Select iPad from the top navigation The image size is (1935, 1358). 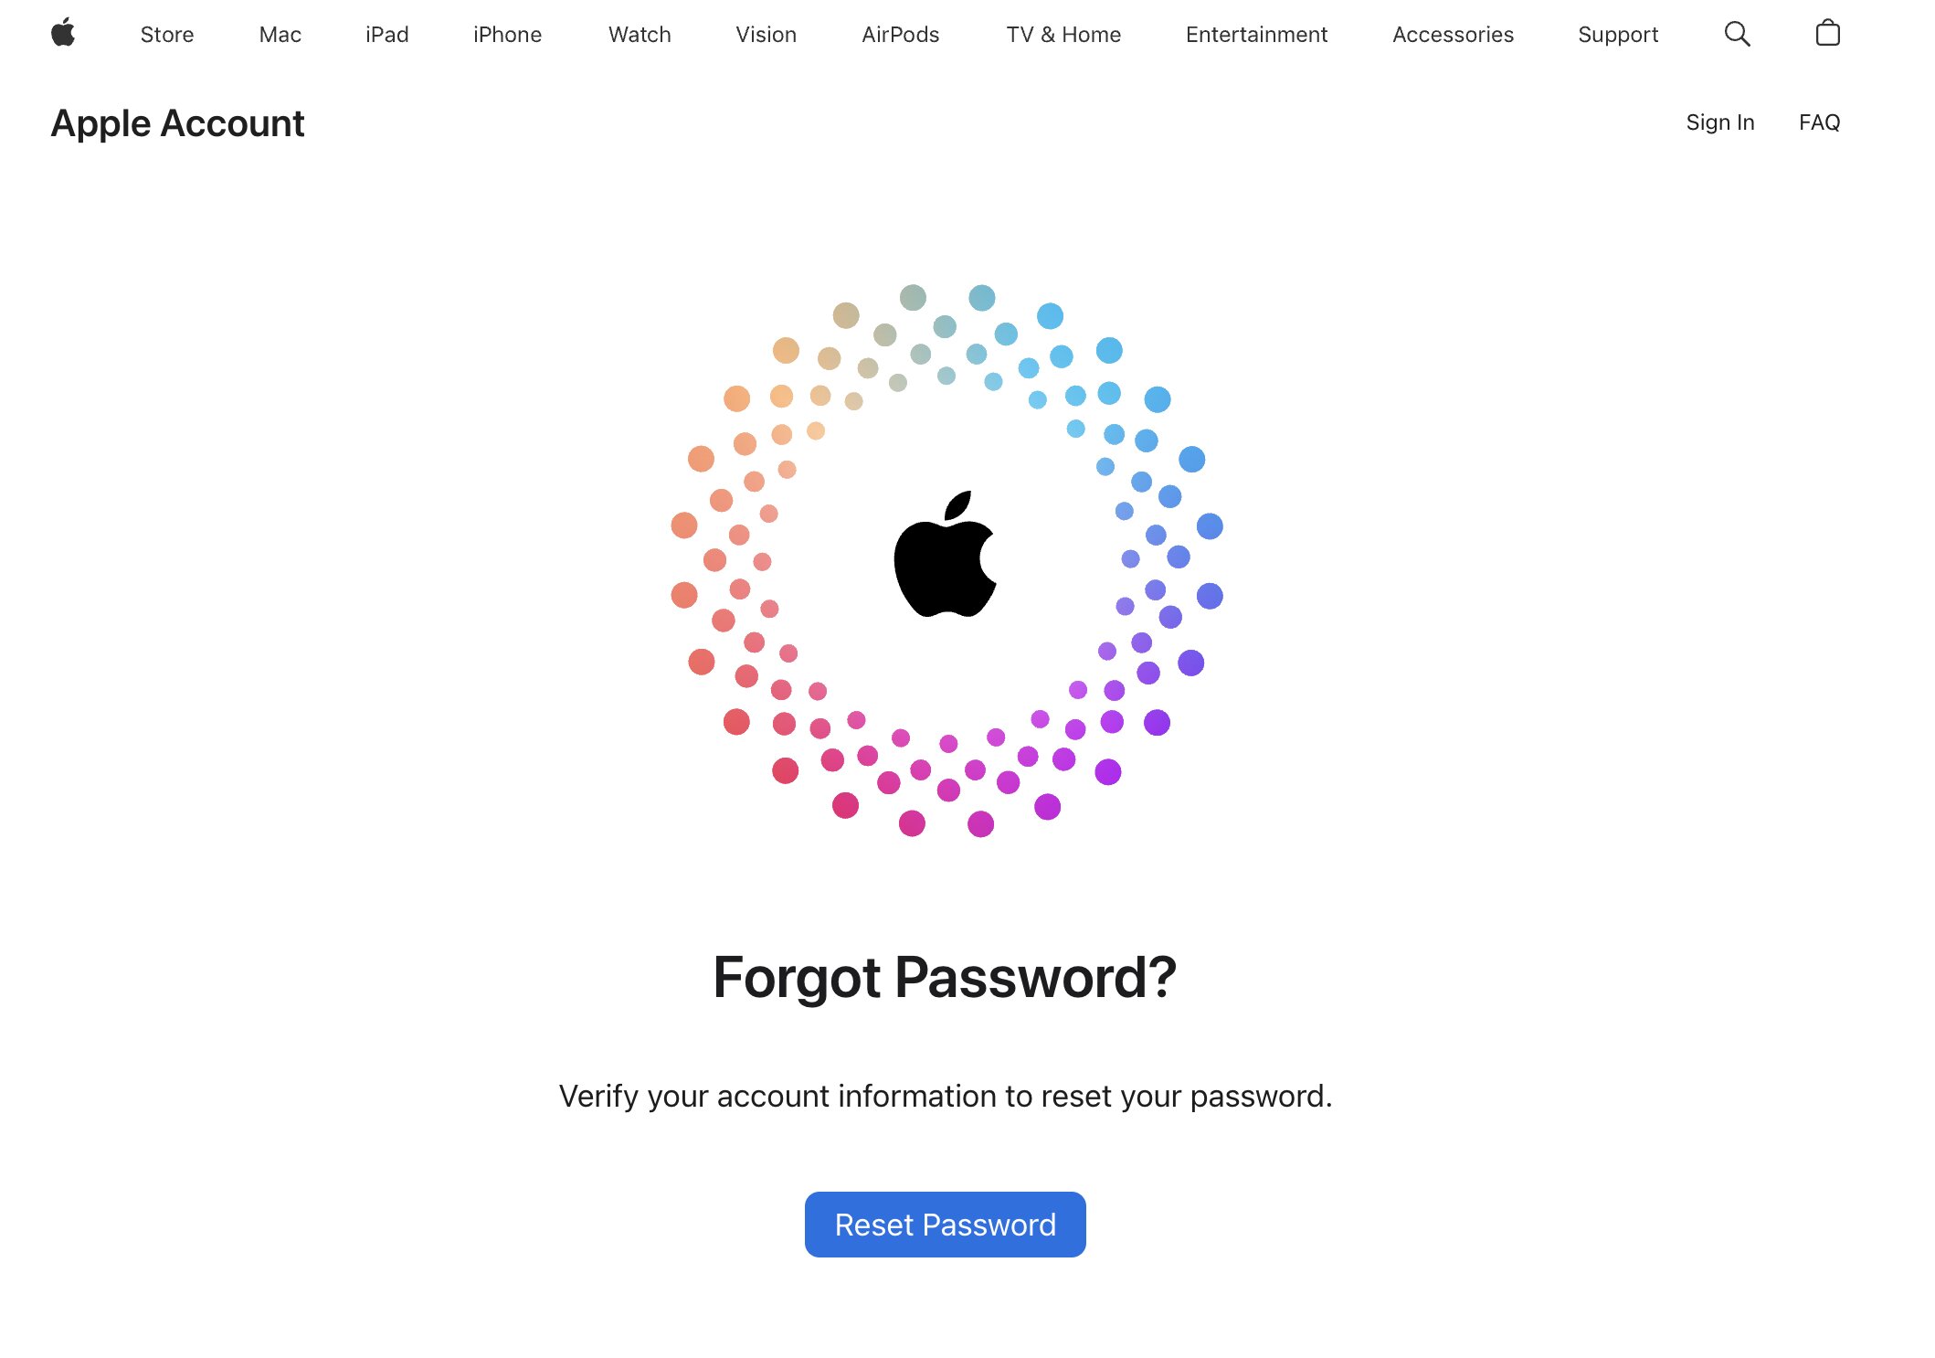pos(386,35)
